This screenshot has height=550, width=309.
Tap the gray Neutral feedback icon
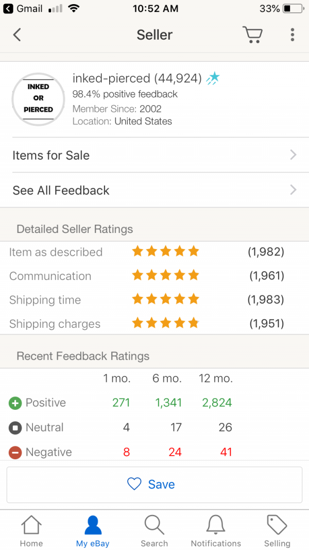[15, 428]
